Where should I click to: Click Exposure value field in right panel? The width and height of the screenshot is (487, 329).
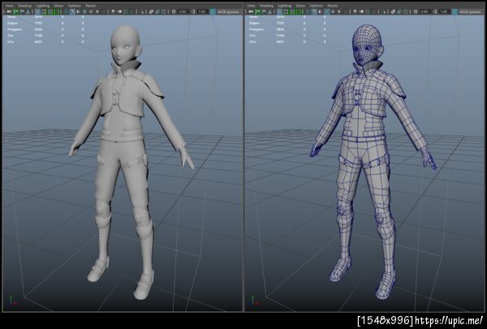coord(425,12)
